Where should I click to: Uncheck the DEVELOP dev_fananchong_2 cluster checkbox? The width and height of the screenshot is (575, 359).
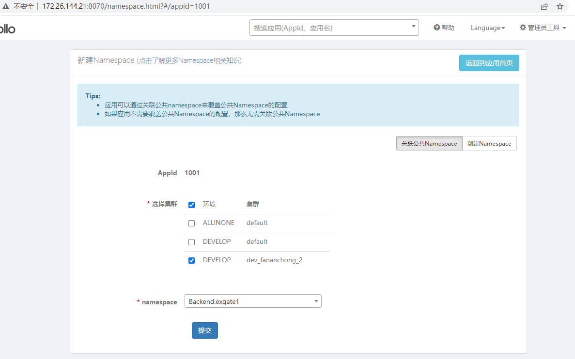[x=191, y=260]
